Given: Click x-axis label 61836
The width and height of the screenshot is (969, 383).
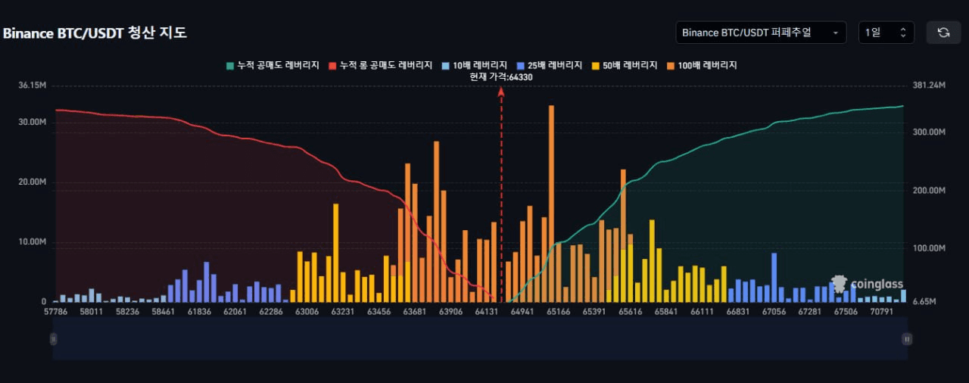Looking at the screenshot, I should point(199,311).
